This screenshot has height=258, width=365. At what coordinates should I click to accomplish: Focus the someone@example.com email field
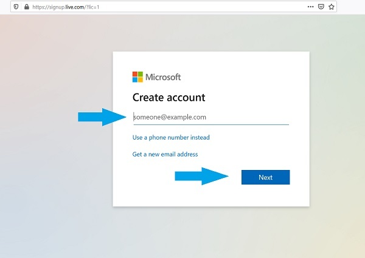tap(211, 117)
